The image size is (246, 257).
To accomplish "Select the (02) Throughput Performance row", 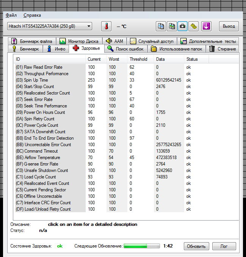I will pyautogui.click(x=111, y=74).
